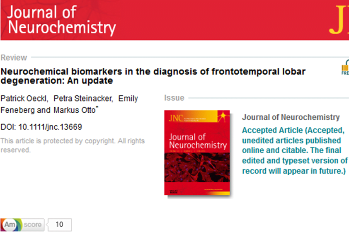349x237 pixels.
Task: Open author Markus Otto's details
Action: [x=69, y=110]
